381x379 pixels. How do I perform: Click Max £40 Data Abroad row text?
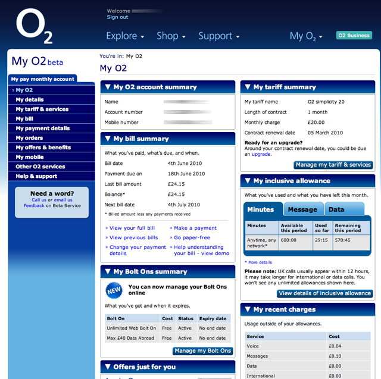click(130, 338)
